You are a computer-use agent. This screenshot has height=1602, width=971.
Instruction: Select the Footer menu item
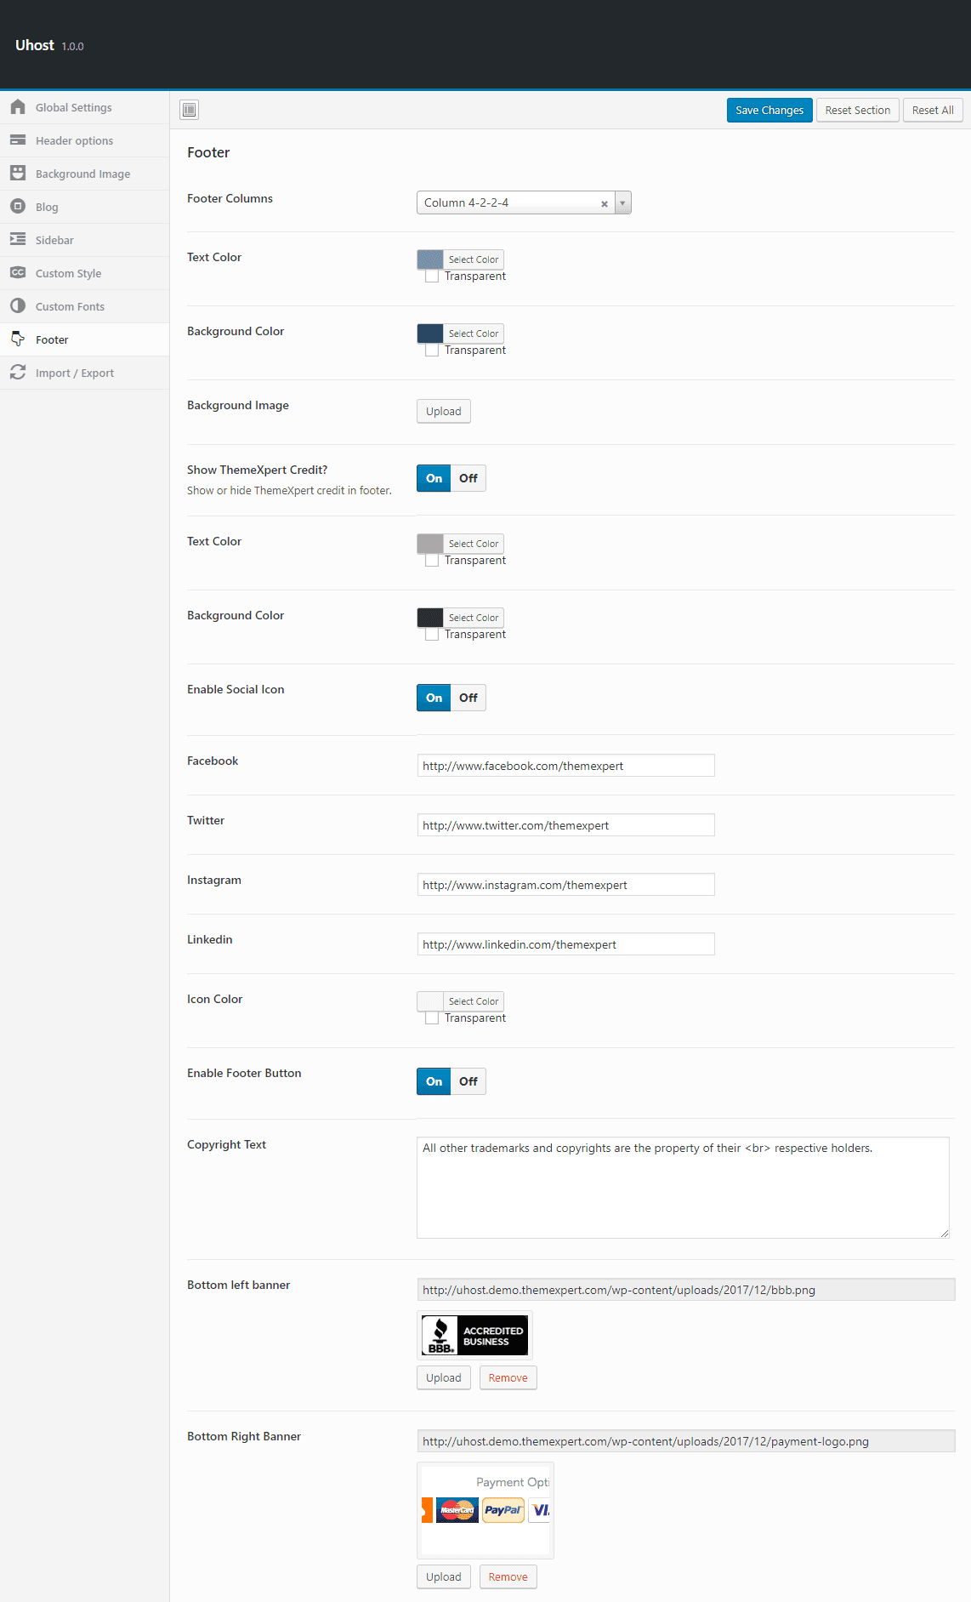point(52,339)
